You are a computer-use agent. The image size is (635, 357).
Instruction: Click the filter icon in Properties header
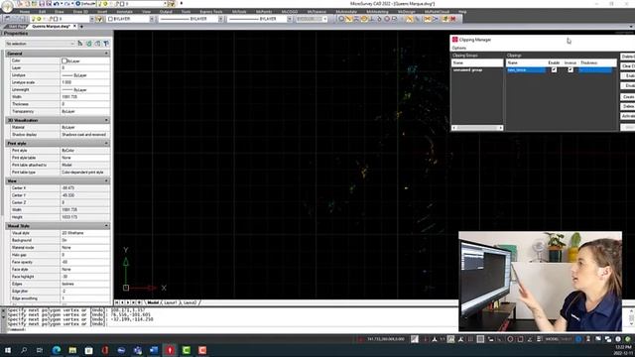tap(106, 44)
